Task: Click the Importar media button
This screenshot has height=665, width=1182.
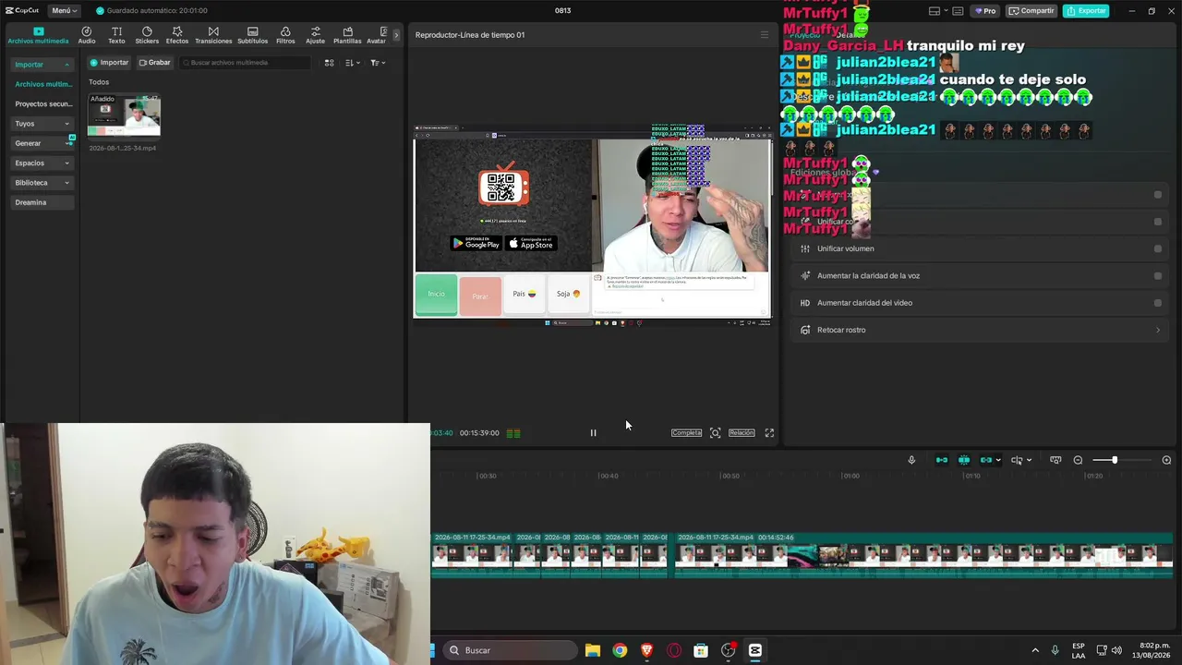Action: point(109,63)
